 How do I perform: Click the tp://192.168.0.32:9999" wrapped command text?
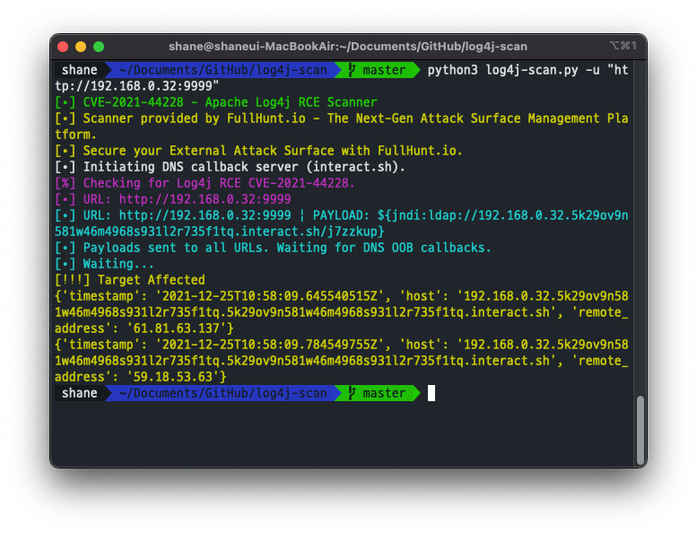(137, 86)
